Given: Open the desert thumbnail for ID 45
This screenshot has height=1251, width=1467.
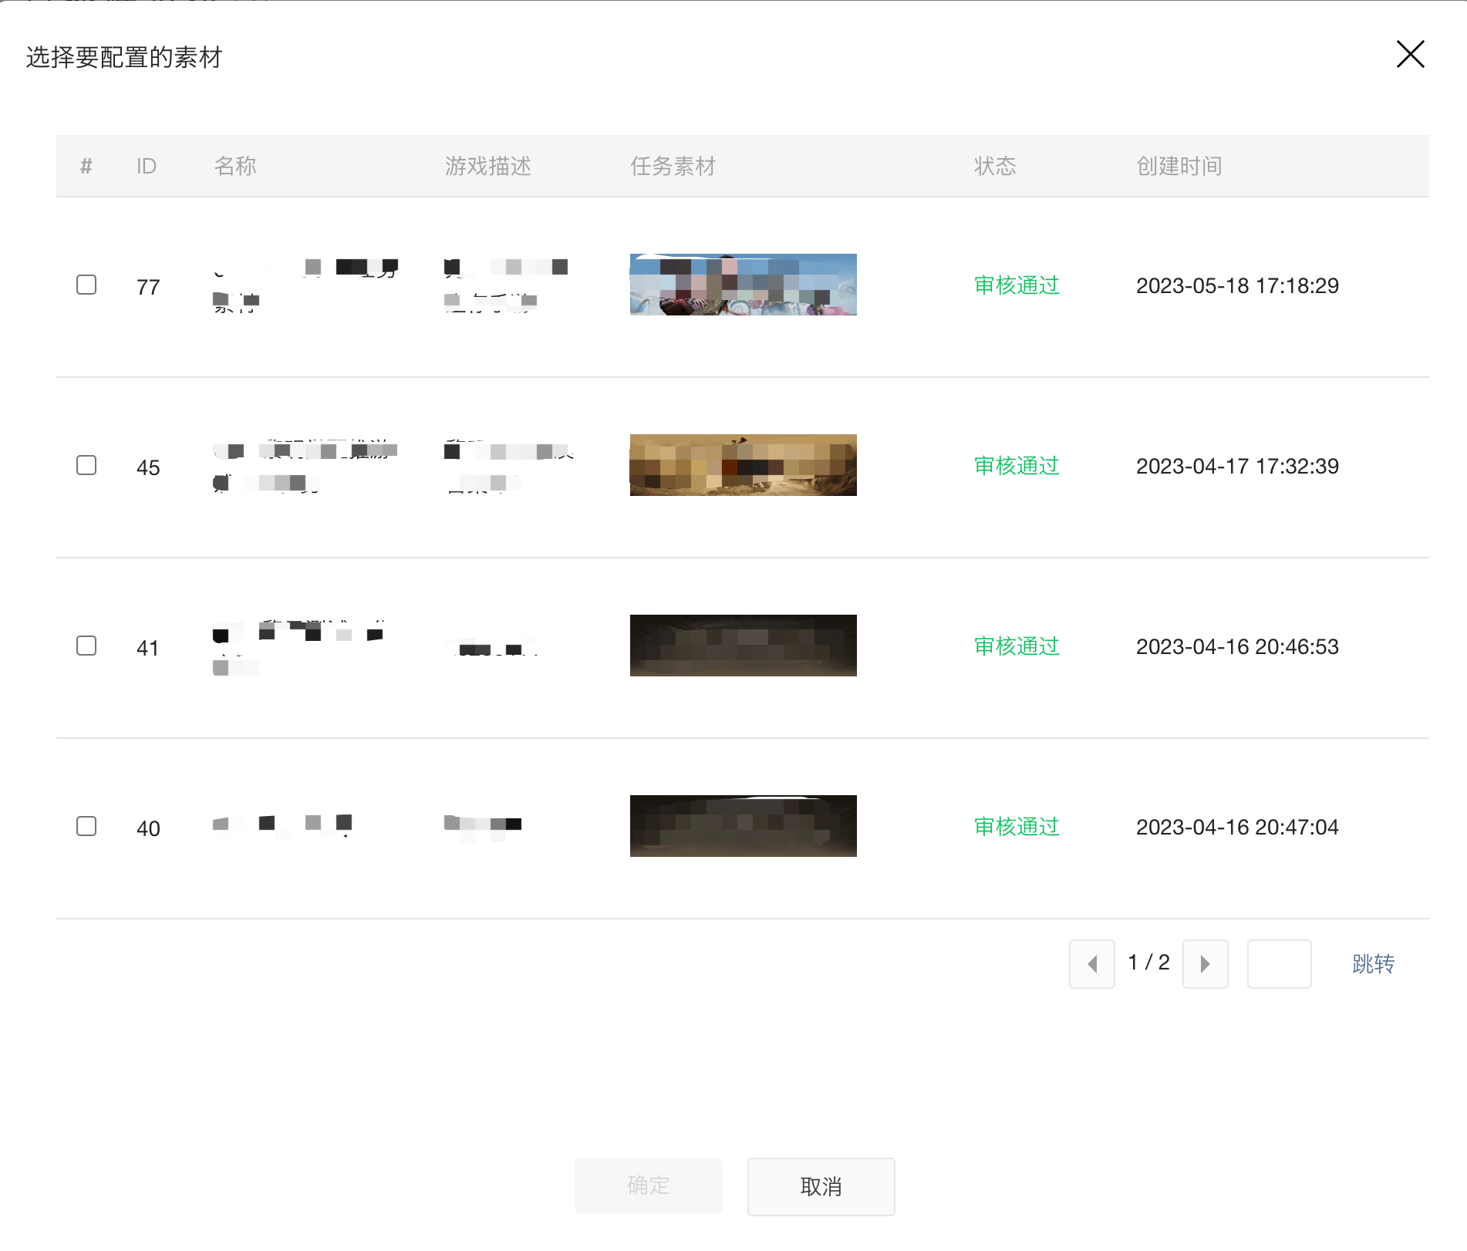Looking at the screenshot, I should coord(743,465).
